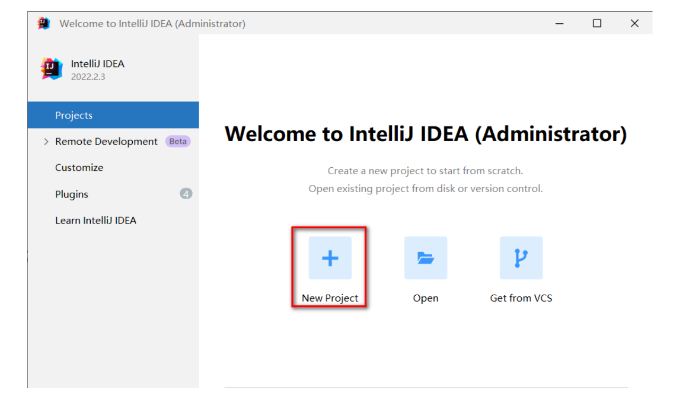Click the Get from VCS branch icon

(521, 258)
